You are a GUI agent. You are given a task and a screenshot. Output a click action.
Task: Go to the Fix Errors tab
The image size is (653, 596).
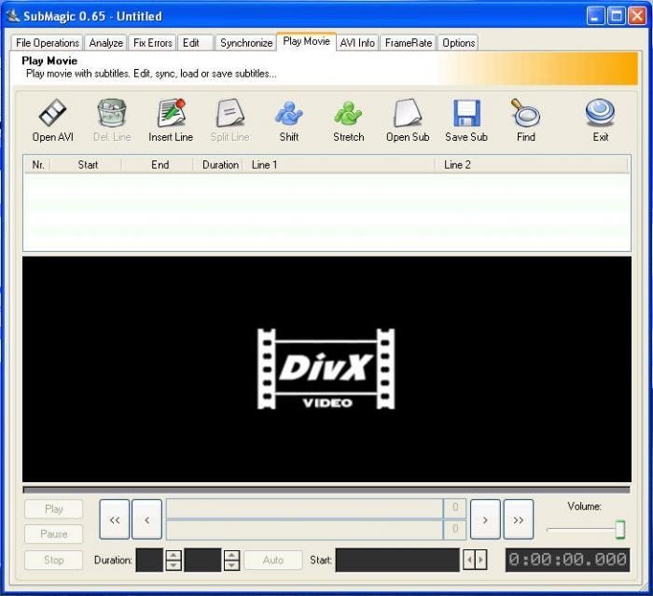pyautogui.click(x=152, y=43)
